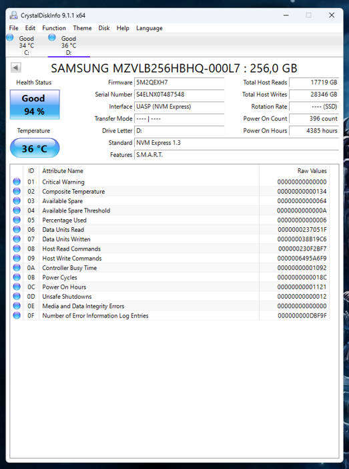Click the Transfer Mode field
The image size is (349, 469).
(180, 119)
